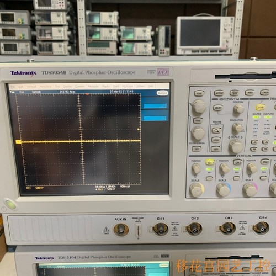Screen dimensions: 276x276
Task: Click the Sample acquisition mode text
Action: 36,92
